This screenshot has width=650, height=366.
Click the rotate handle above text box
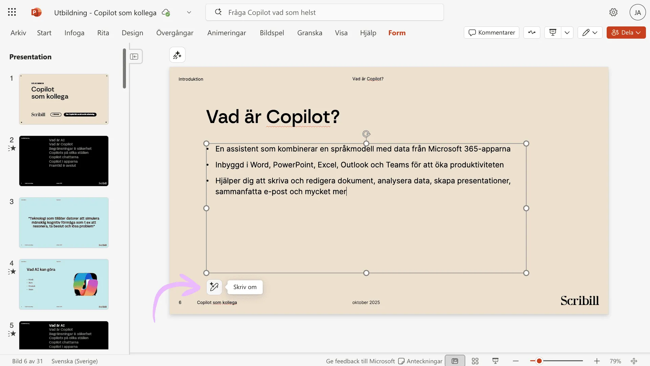pos(366,134)
